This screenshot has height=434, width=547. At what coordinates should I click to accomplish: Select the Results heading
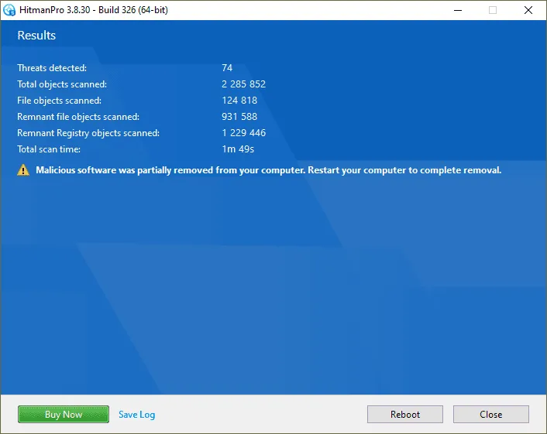[x=36, y=35]
